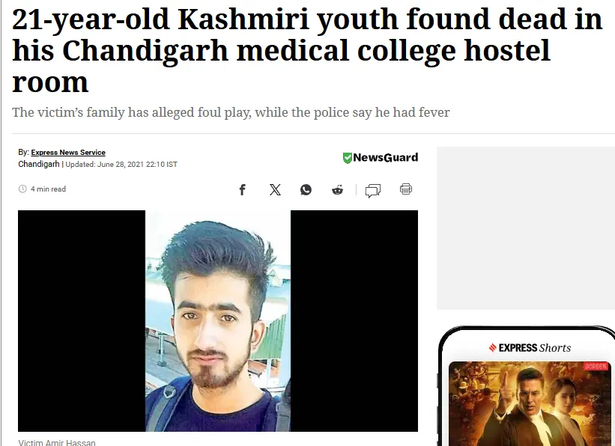This screenshot has height=446, width=615.
Task: Share article on Facebook icon
Action: pos(243,190)
